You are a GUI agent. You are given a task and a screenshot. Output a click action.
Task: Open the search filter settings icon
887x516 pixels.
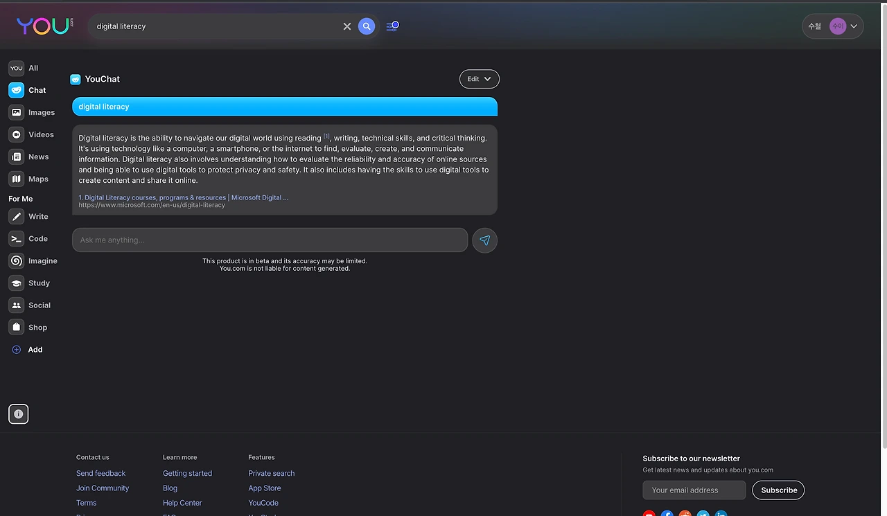[392, 26]
